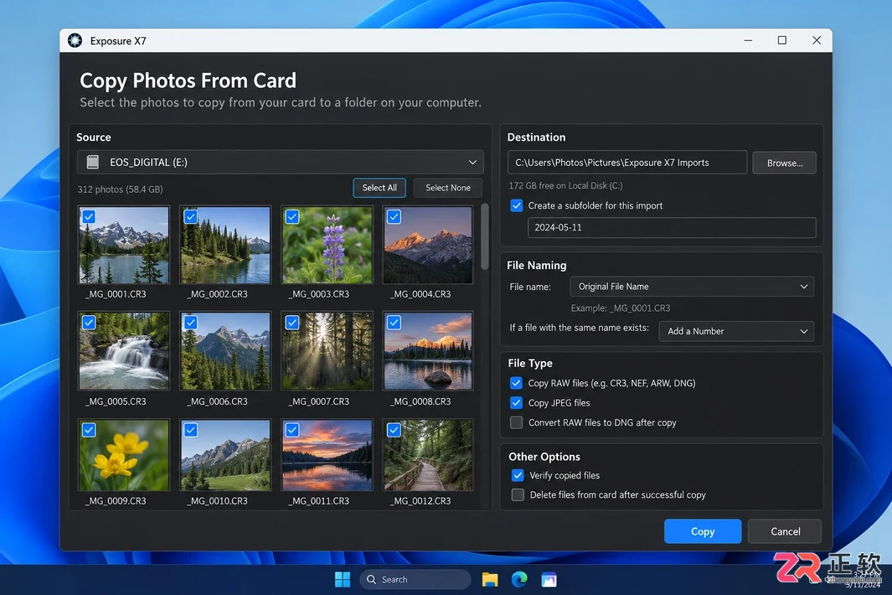Click the photo grid vertical scrollbar
892x595 pixels.
tap(485, 236)
